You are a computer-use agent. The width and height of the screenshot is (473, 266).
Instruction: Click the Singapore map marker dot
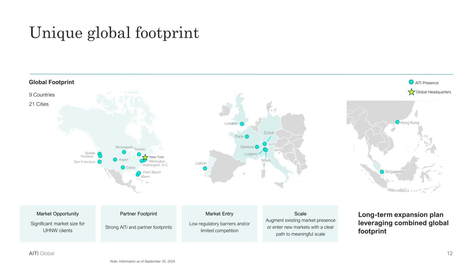point(382,172)
